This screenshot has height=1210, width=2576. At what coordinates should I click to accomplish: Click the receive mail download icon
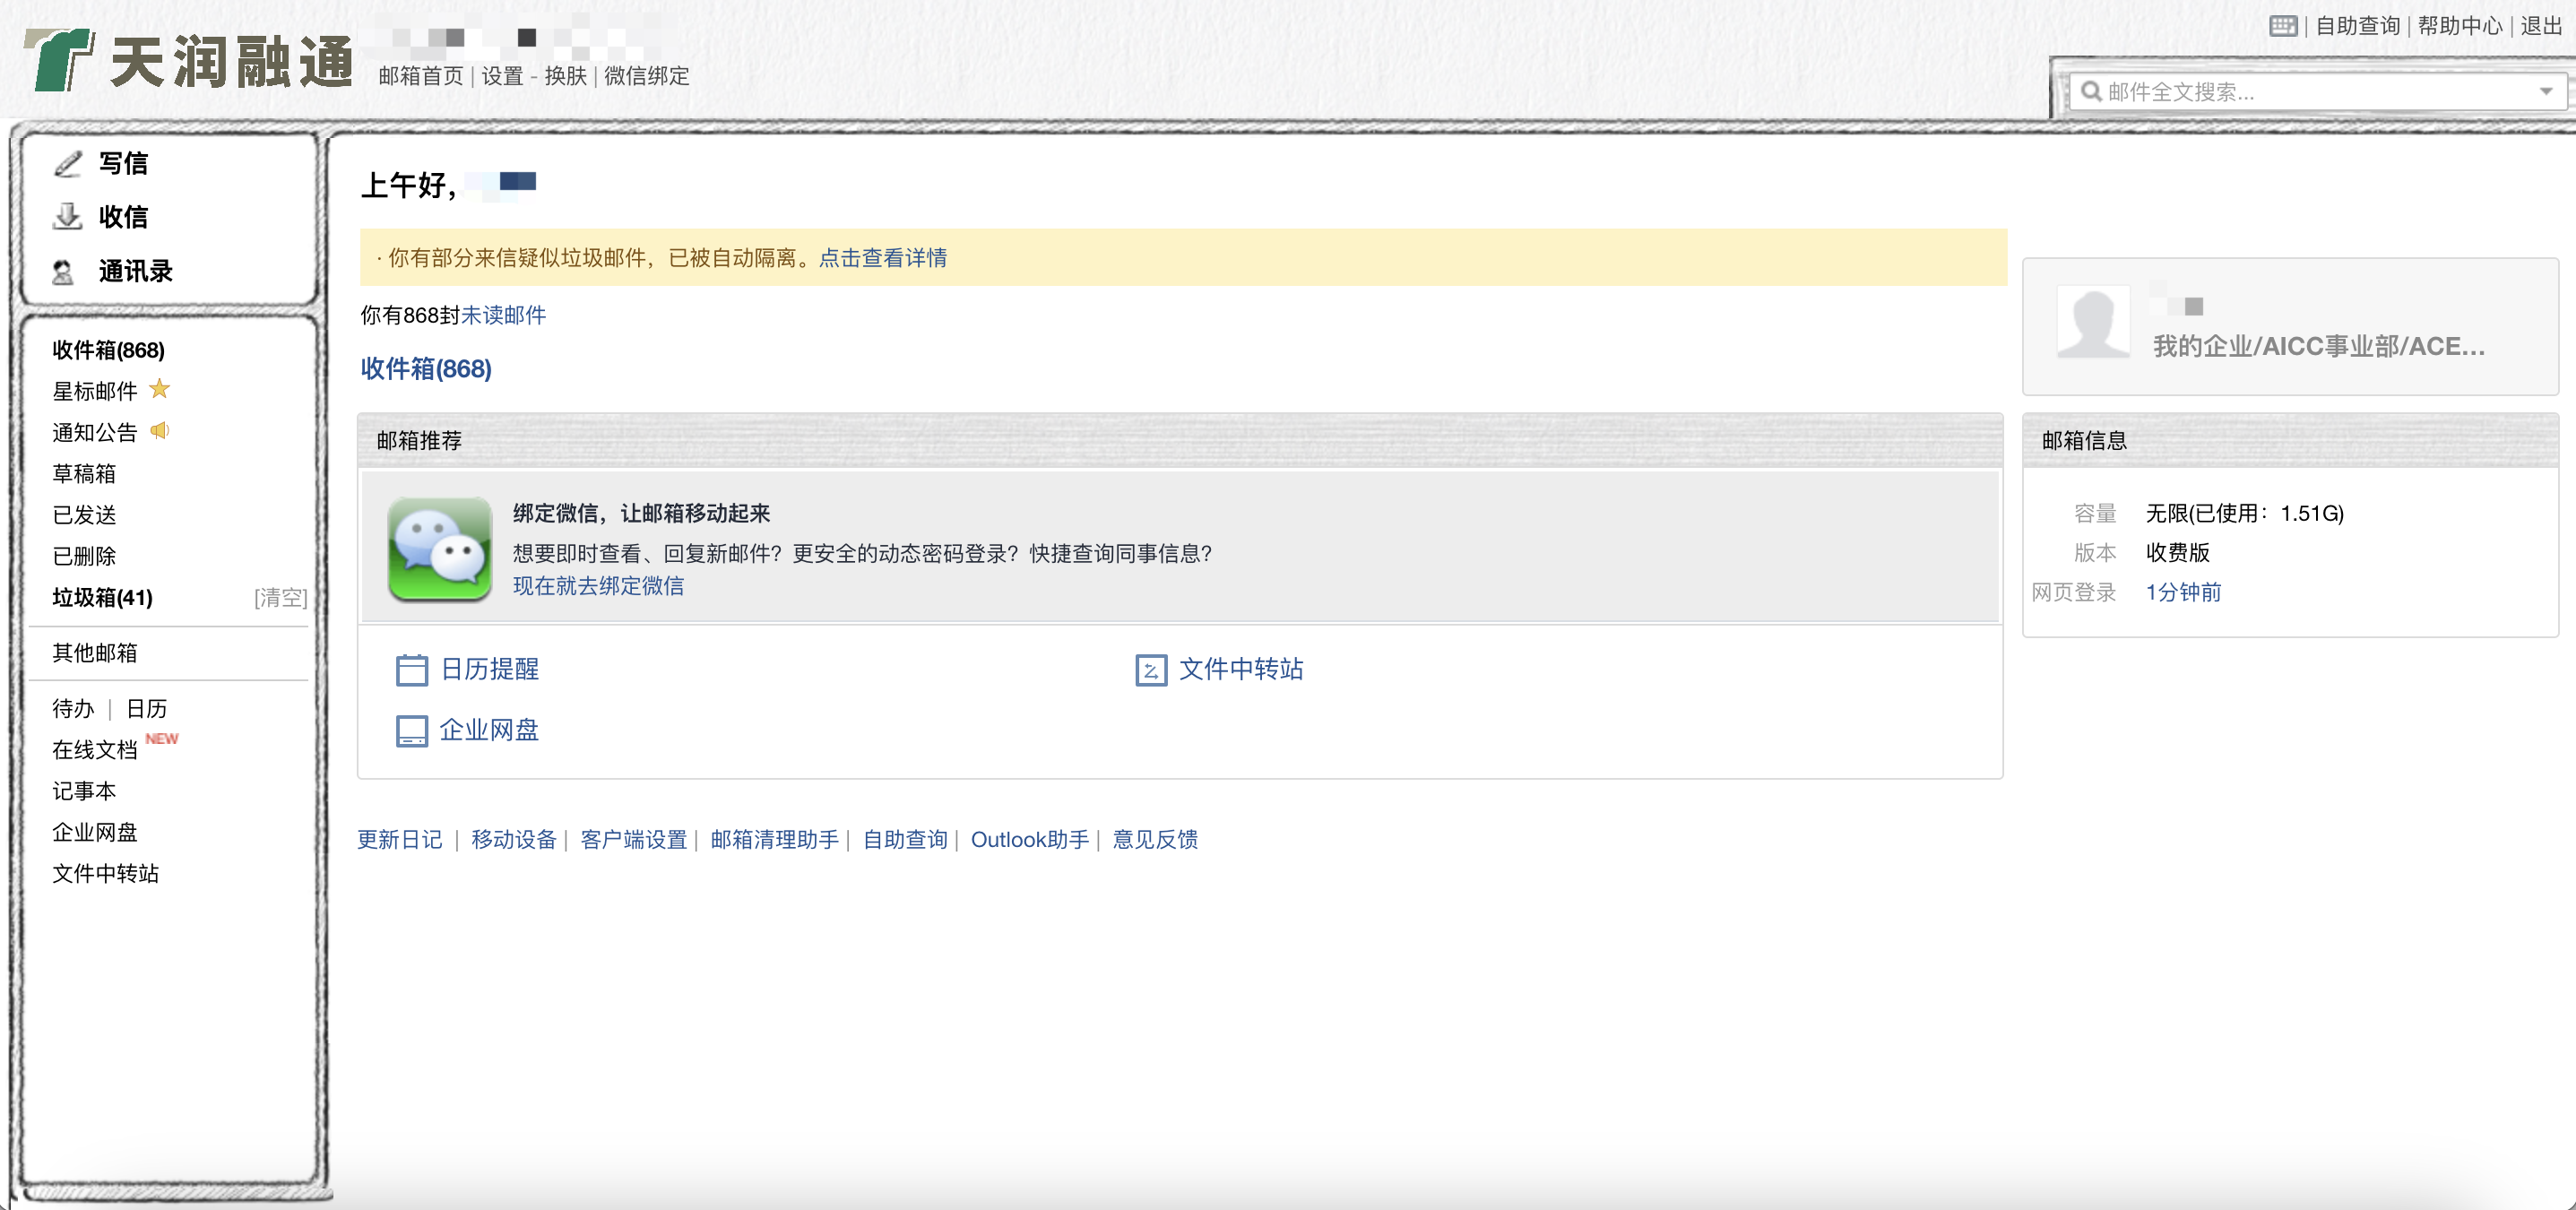pyautogui.click(x=67, y=216)
